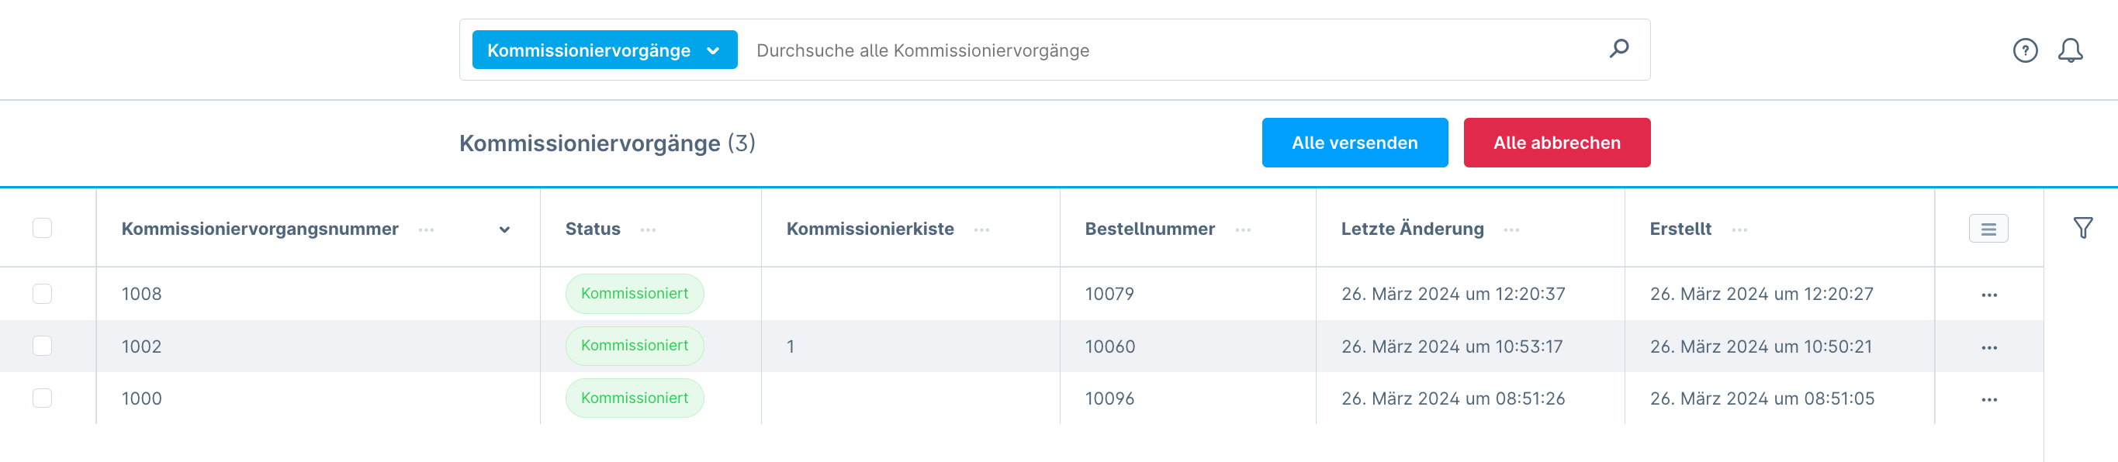Check the checkbox for row 1008

click(x=42, y=294)
